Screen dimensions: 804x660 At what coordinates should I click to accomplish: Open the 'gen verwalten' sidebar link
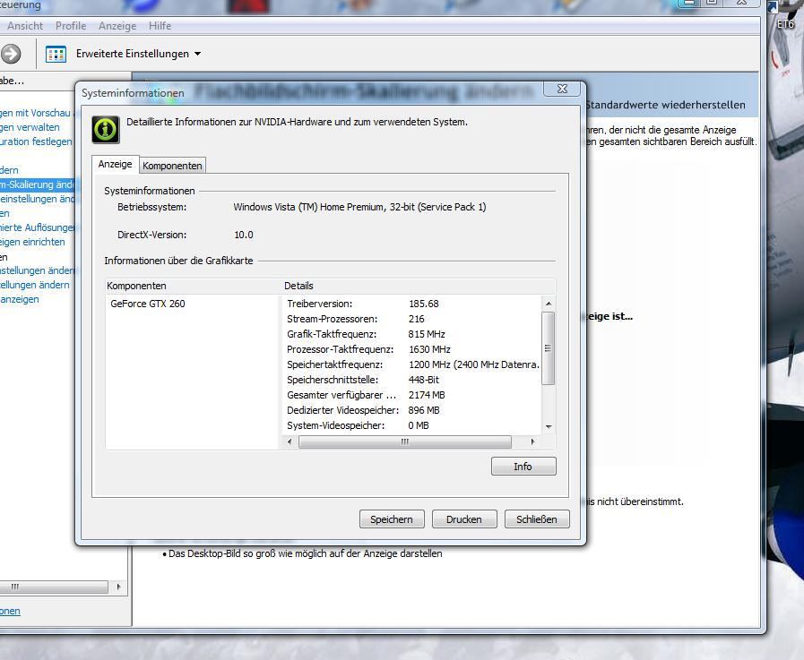[30, 127]
